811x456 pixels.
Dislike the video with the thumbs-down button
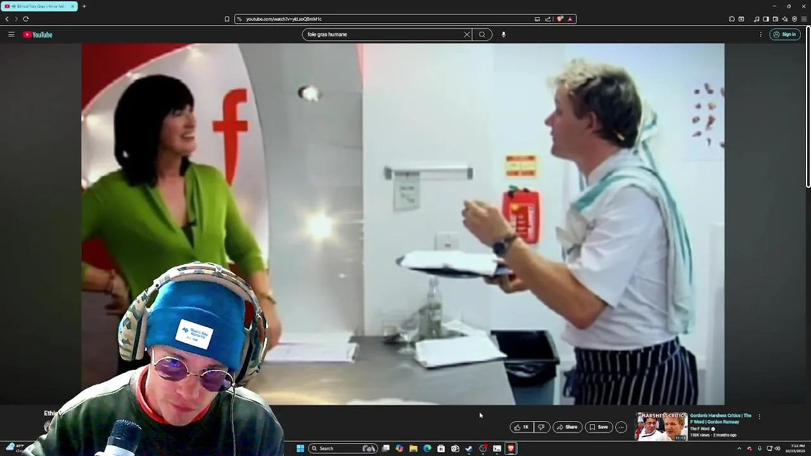542,427
